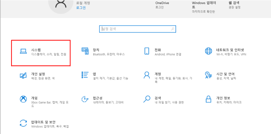
Task: Click the 로그인 link under 로컬 계정
Action: click(x=81, y=8)
